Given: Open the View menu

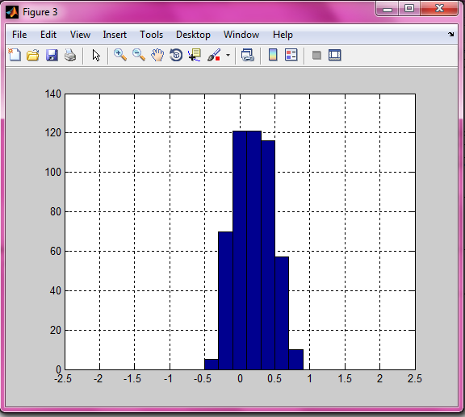Looking at the screenshot, I should [80, 35].
